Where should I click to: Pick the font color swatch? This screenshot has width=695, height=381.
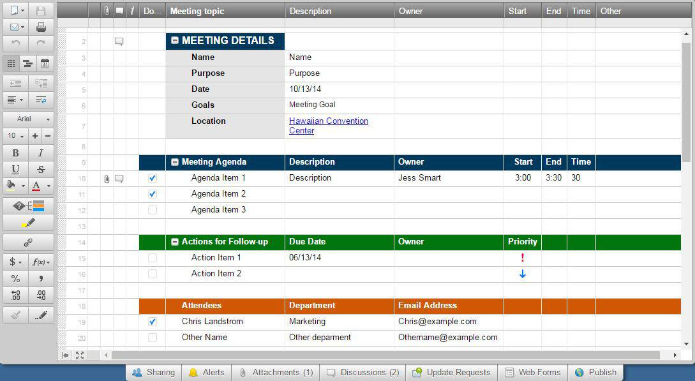point(36,186)
